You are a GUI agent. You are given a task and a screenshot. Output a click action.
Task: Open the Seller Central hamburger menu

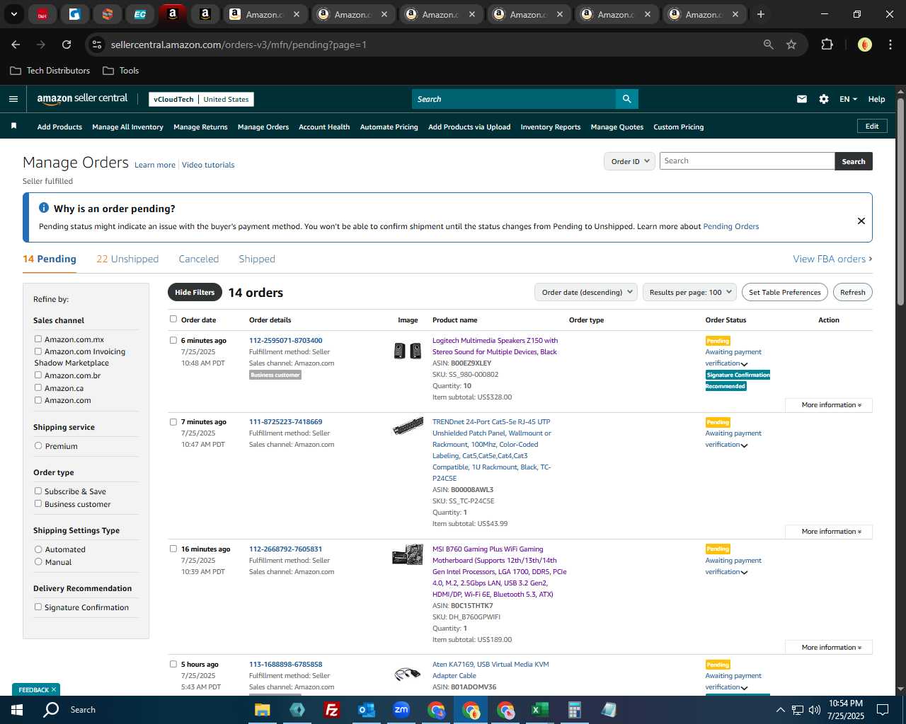[x=13, y=99]
